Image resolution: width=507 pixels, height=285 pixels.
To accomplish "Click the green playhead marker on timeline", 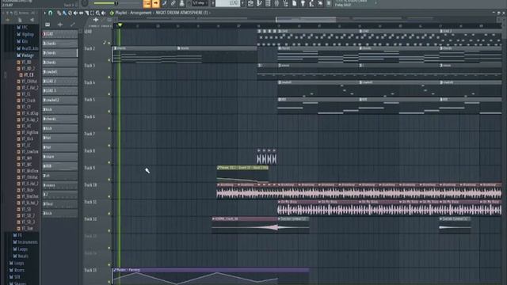I will [120, 25].
